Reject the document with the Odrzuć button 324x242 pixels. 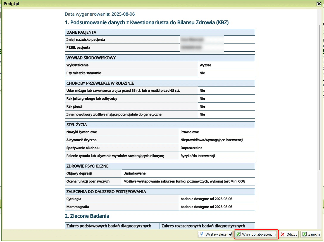tap(289, 234)
